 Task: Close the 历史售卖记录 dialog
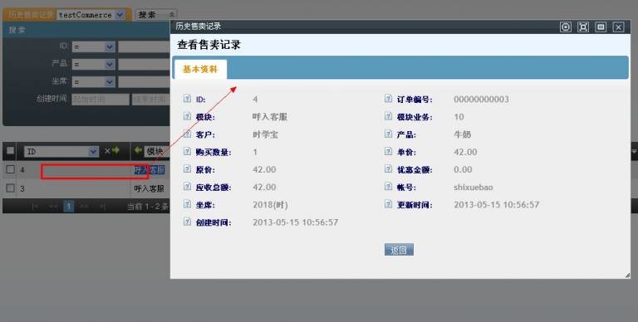pyautogui.click(x=618, y=27)
